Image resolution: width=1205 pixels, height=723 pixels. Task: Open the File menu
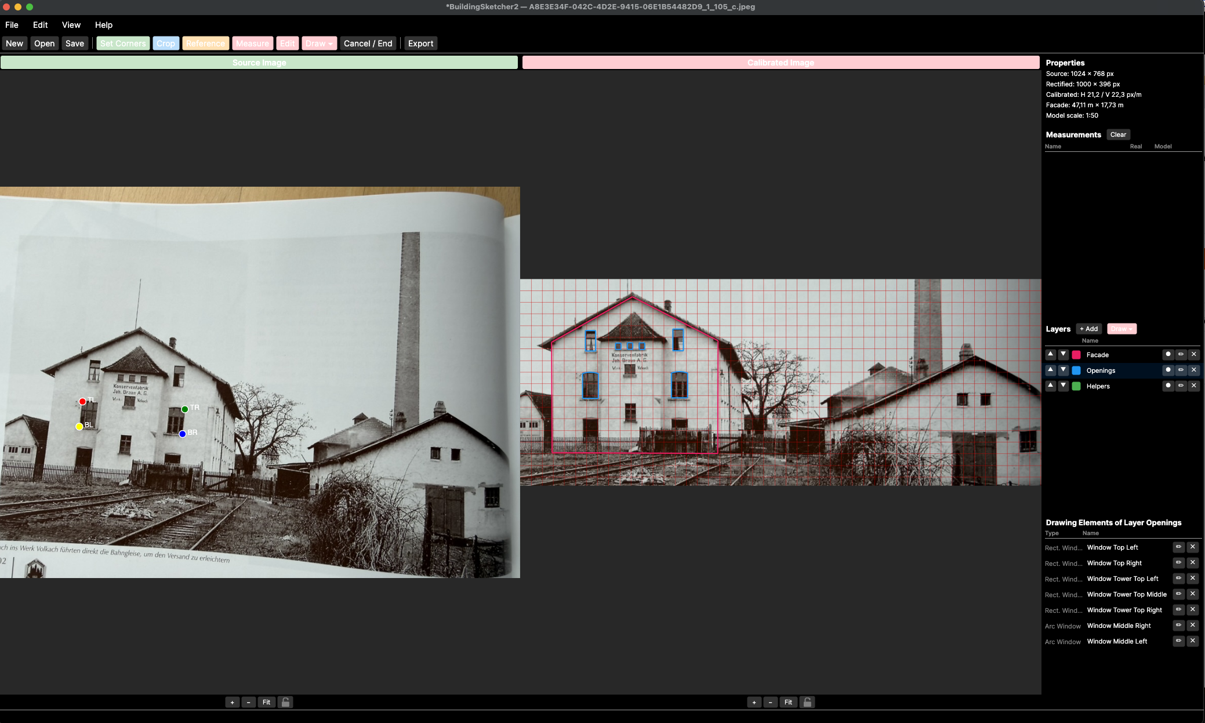tap(12, 25)
